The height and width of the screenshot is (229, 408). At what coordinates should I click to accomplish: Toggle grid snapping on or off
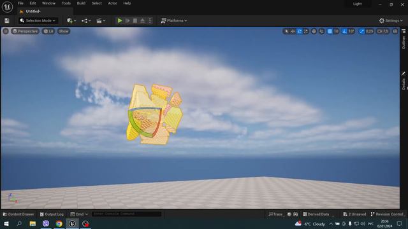pos(330,31)
